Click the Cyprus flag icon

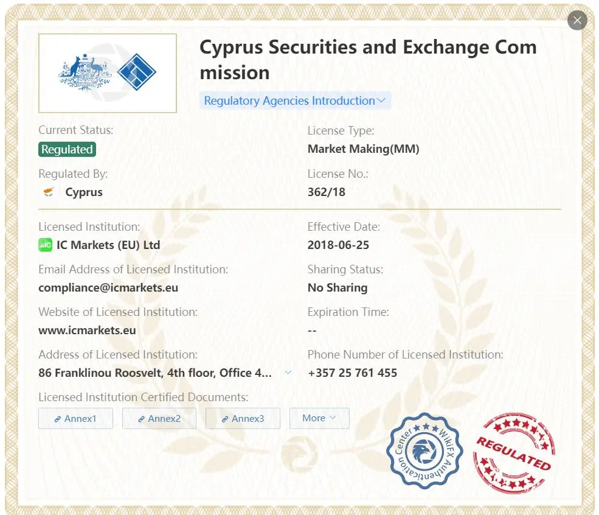point(49,192)
